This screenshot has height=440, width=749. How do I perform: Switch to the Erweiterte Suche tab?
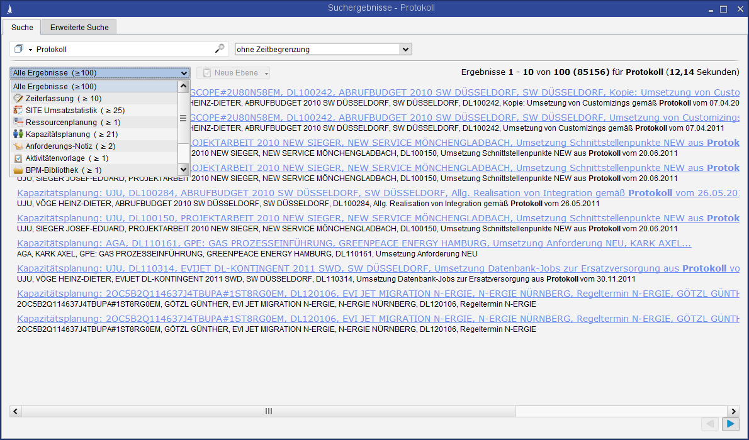(79, 27)
